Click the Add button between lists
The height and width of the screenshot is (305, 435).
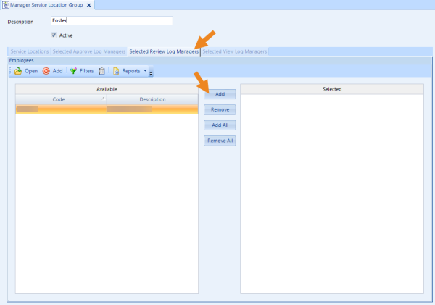tap(220, 94)
